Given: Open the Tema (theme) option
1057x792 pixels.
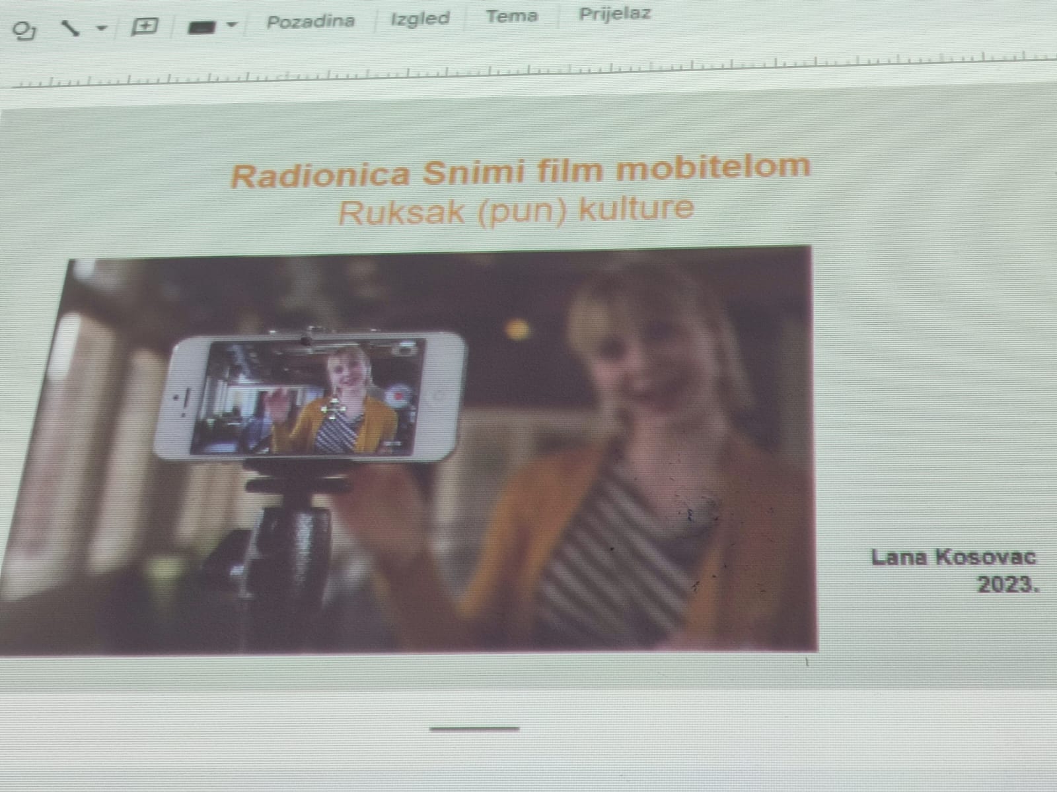Looking at the screenshot, I should click(511, 16).
